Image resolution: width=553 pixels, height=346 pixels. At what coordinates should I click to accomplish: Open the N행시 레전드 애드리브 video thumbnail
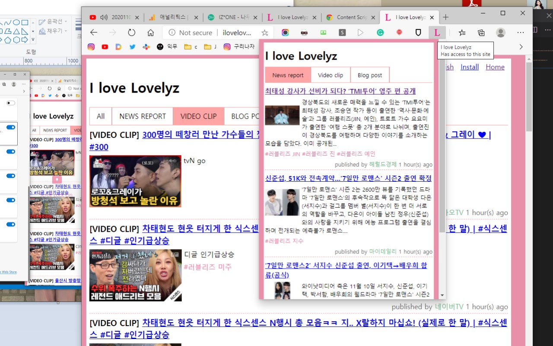(135, 275)
